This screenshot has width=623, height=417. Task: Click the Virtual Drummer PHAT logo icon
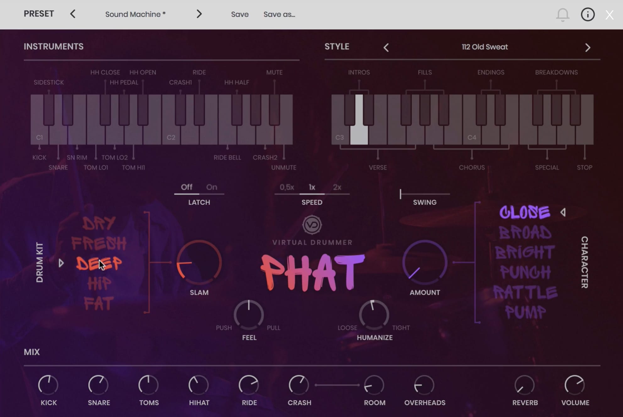point(311,225)
